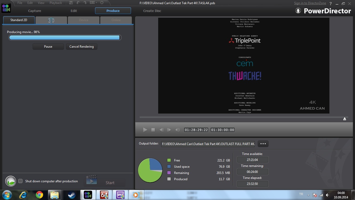Click the PowerDirector taskbar icon

point(88,195)
